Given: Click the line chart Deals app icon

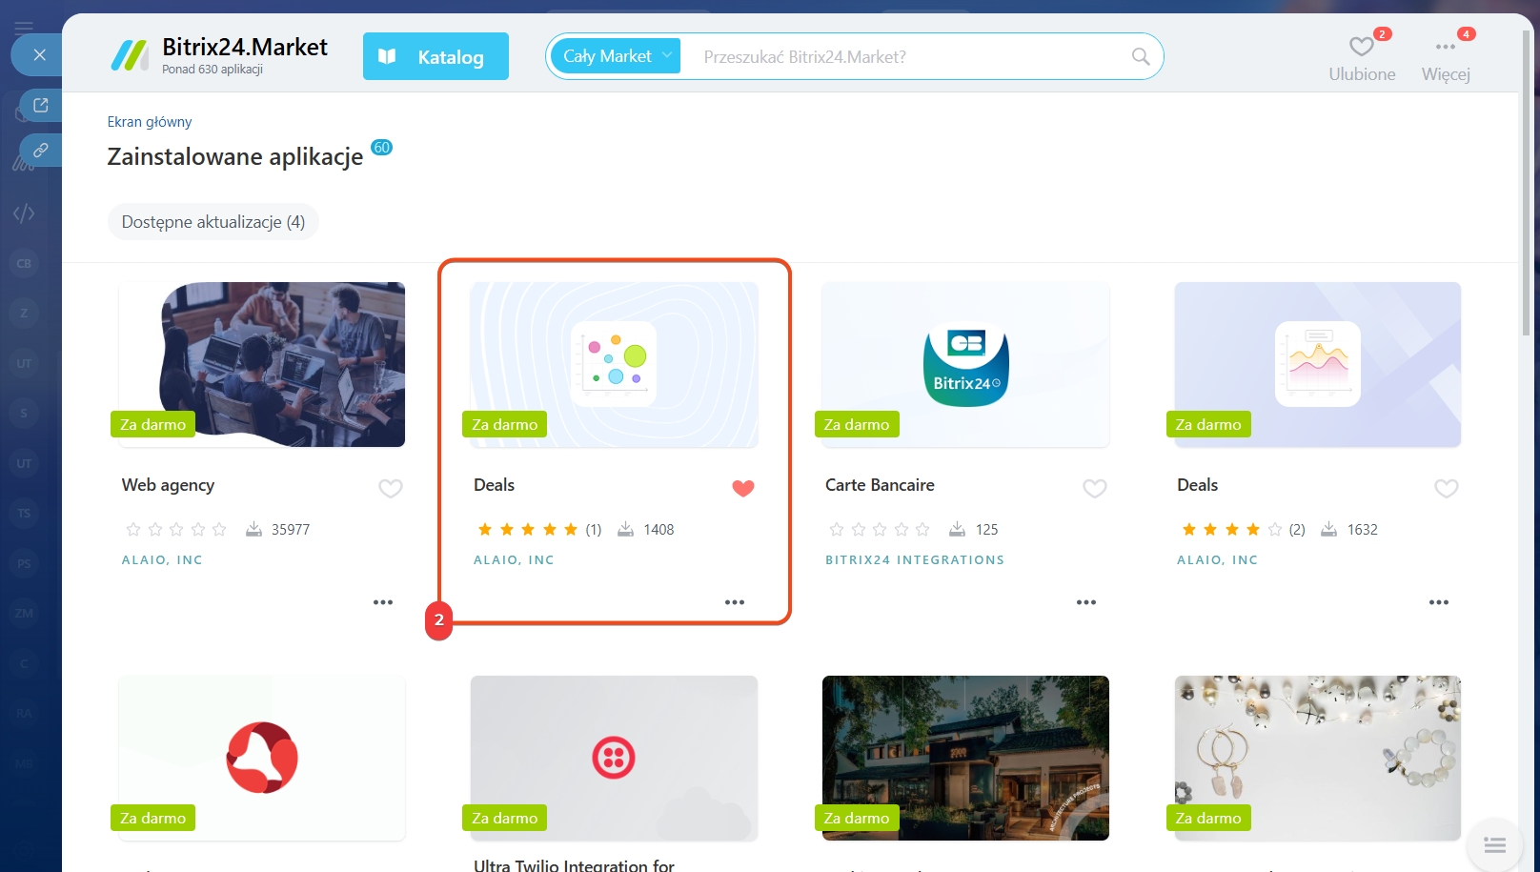Looking at the screenshot, I should (1318, 364).
